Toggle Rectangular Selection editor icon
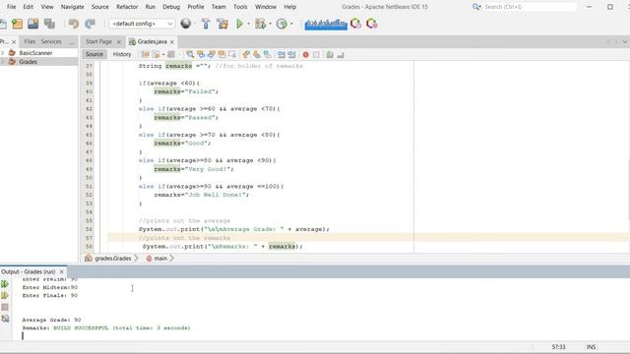Viewport: 630px width, 354px height. tap(232, 55)
